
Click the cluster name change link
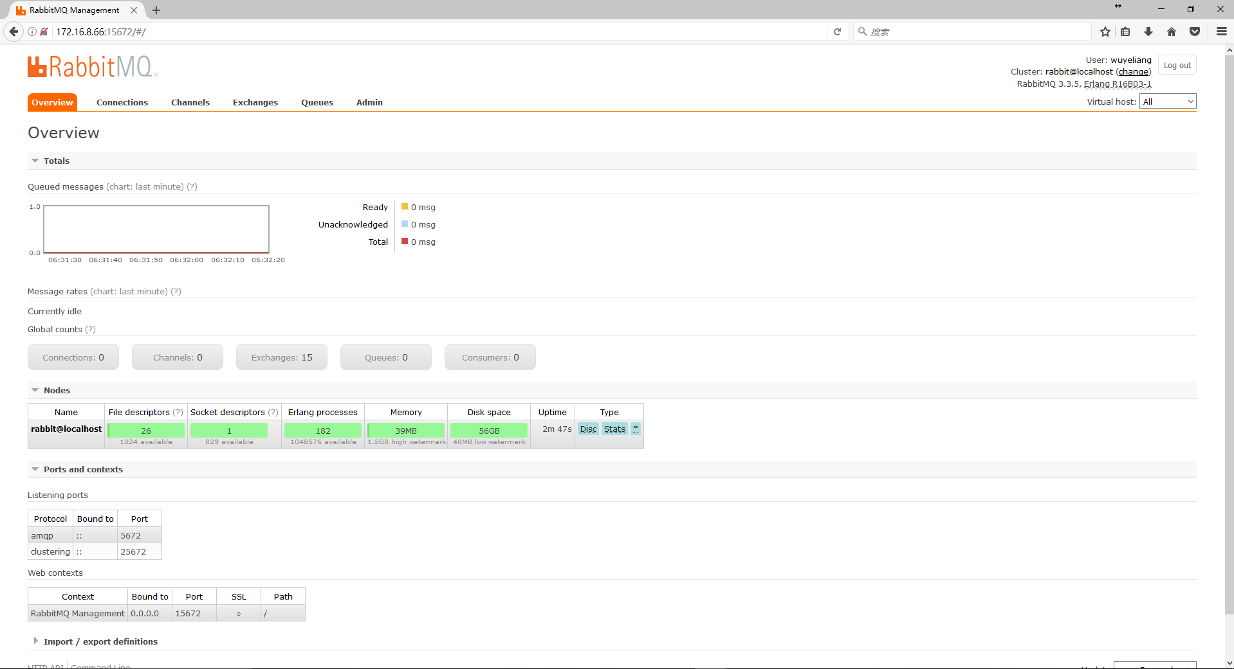(1133, 72)
